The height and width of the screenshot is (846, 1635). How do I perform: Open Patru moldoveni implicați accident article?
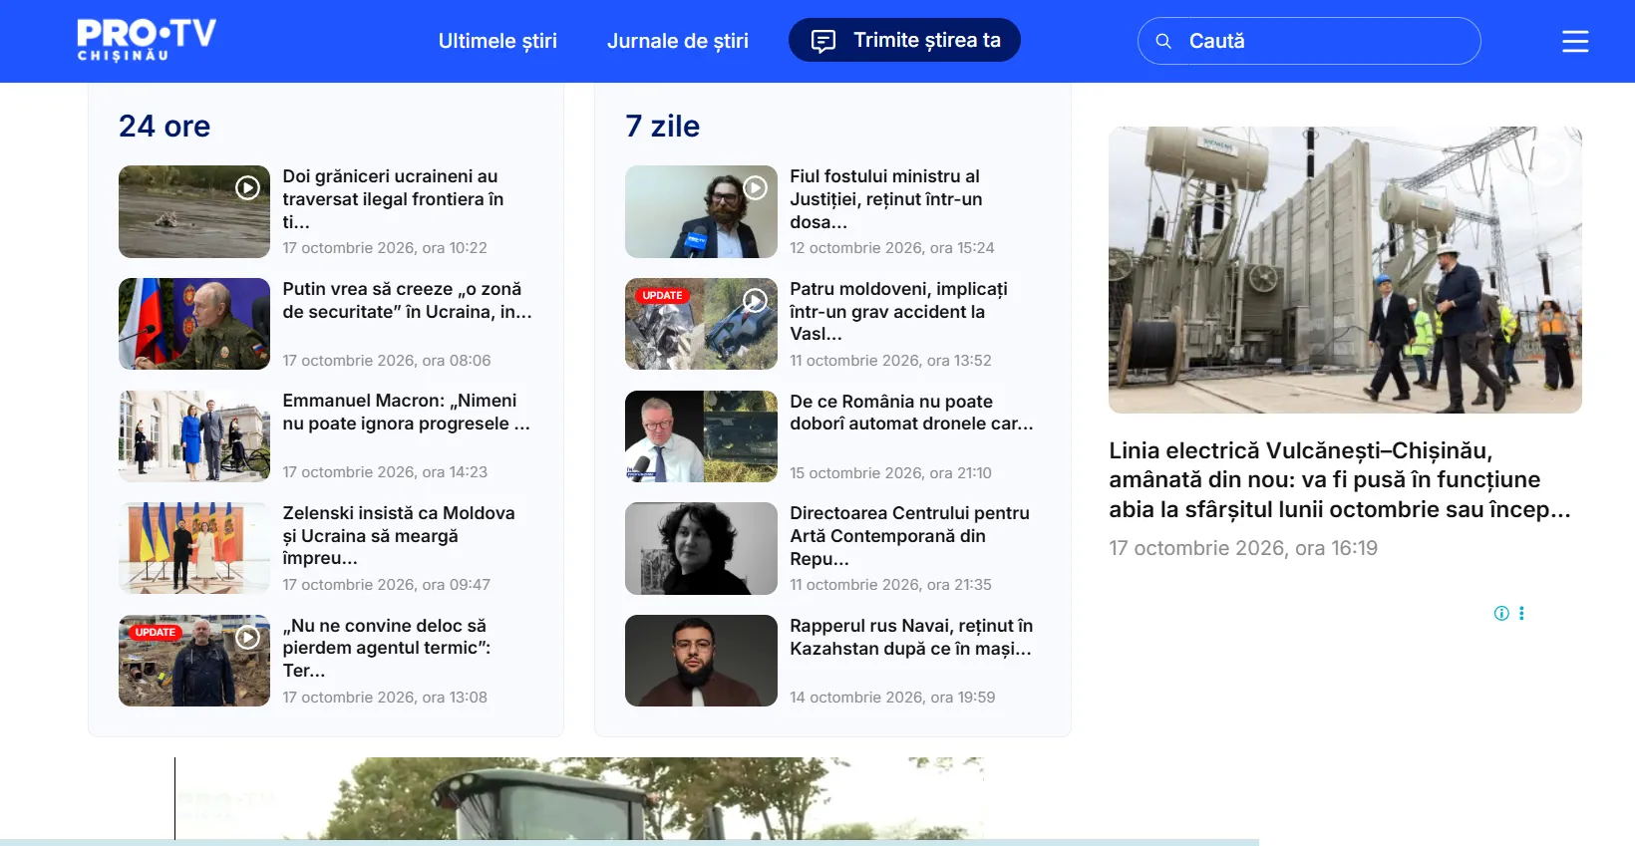898,311
